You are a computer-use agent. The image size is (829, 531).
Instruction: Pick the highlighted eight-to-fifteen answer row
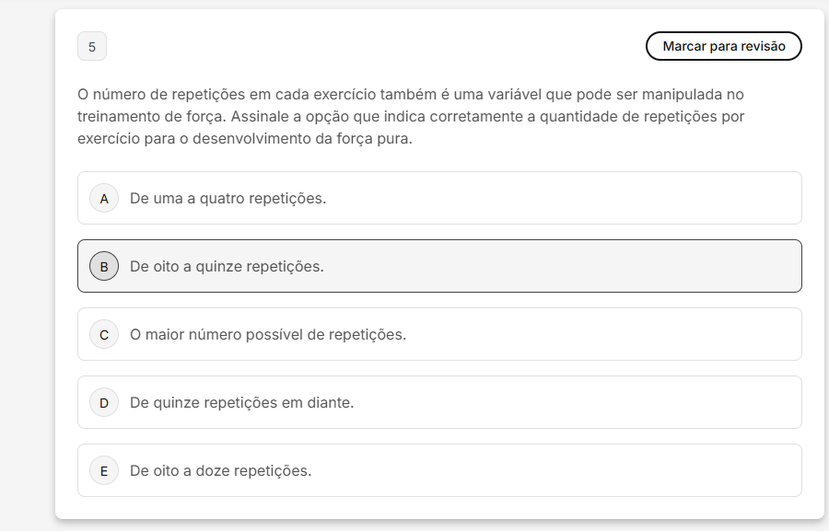pos(553,266)
